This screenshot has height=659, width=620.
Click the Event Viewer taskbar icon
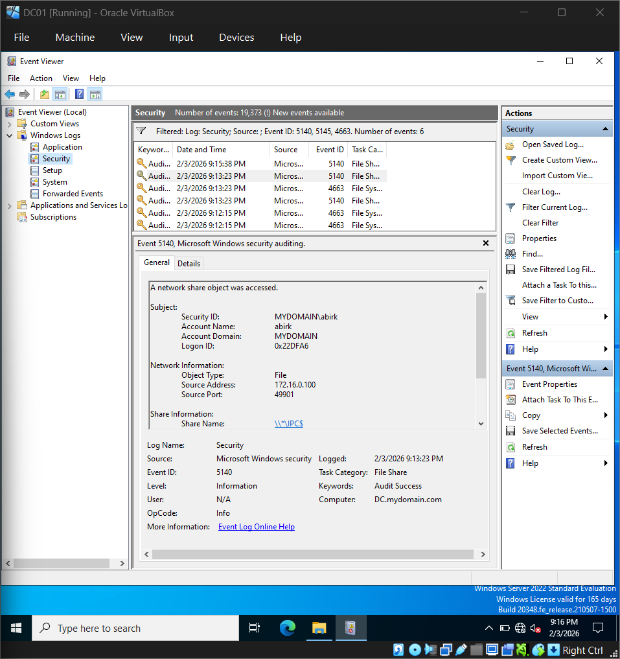tap(350, 629)
